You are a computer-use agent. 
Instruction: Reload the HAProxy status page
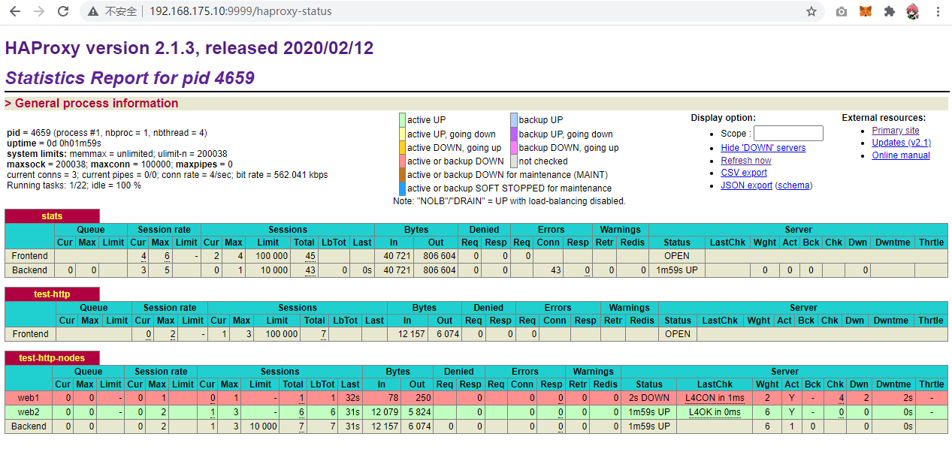coord(63,12)
